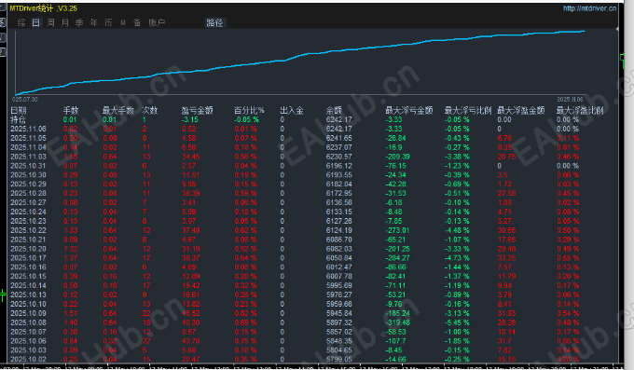Click the -3.15 profit in 持仓 row
634x370 pixels.
pyautogui.click(x=189, y=119)
